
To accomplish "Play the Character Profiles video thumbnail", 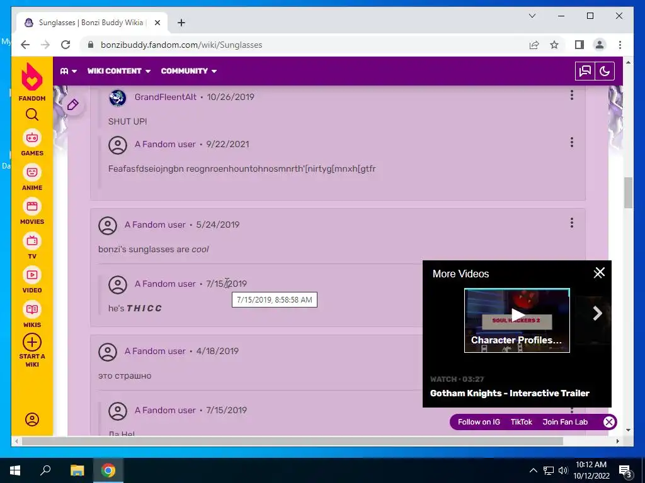I will click(x=517, y=320).
